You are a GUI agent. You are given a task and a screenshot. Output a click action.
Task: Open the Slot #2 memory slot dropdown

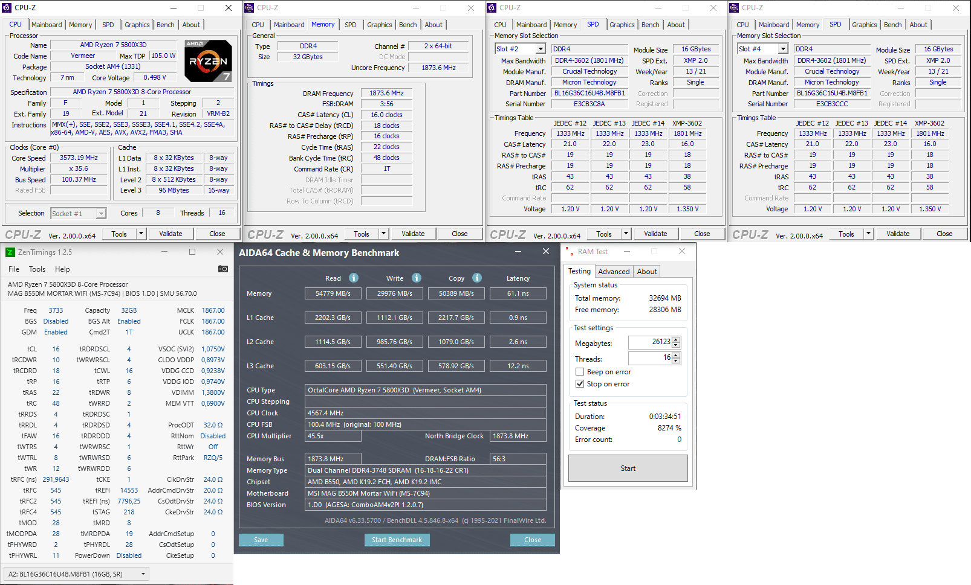(541, 49)
